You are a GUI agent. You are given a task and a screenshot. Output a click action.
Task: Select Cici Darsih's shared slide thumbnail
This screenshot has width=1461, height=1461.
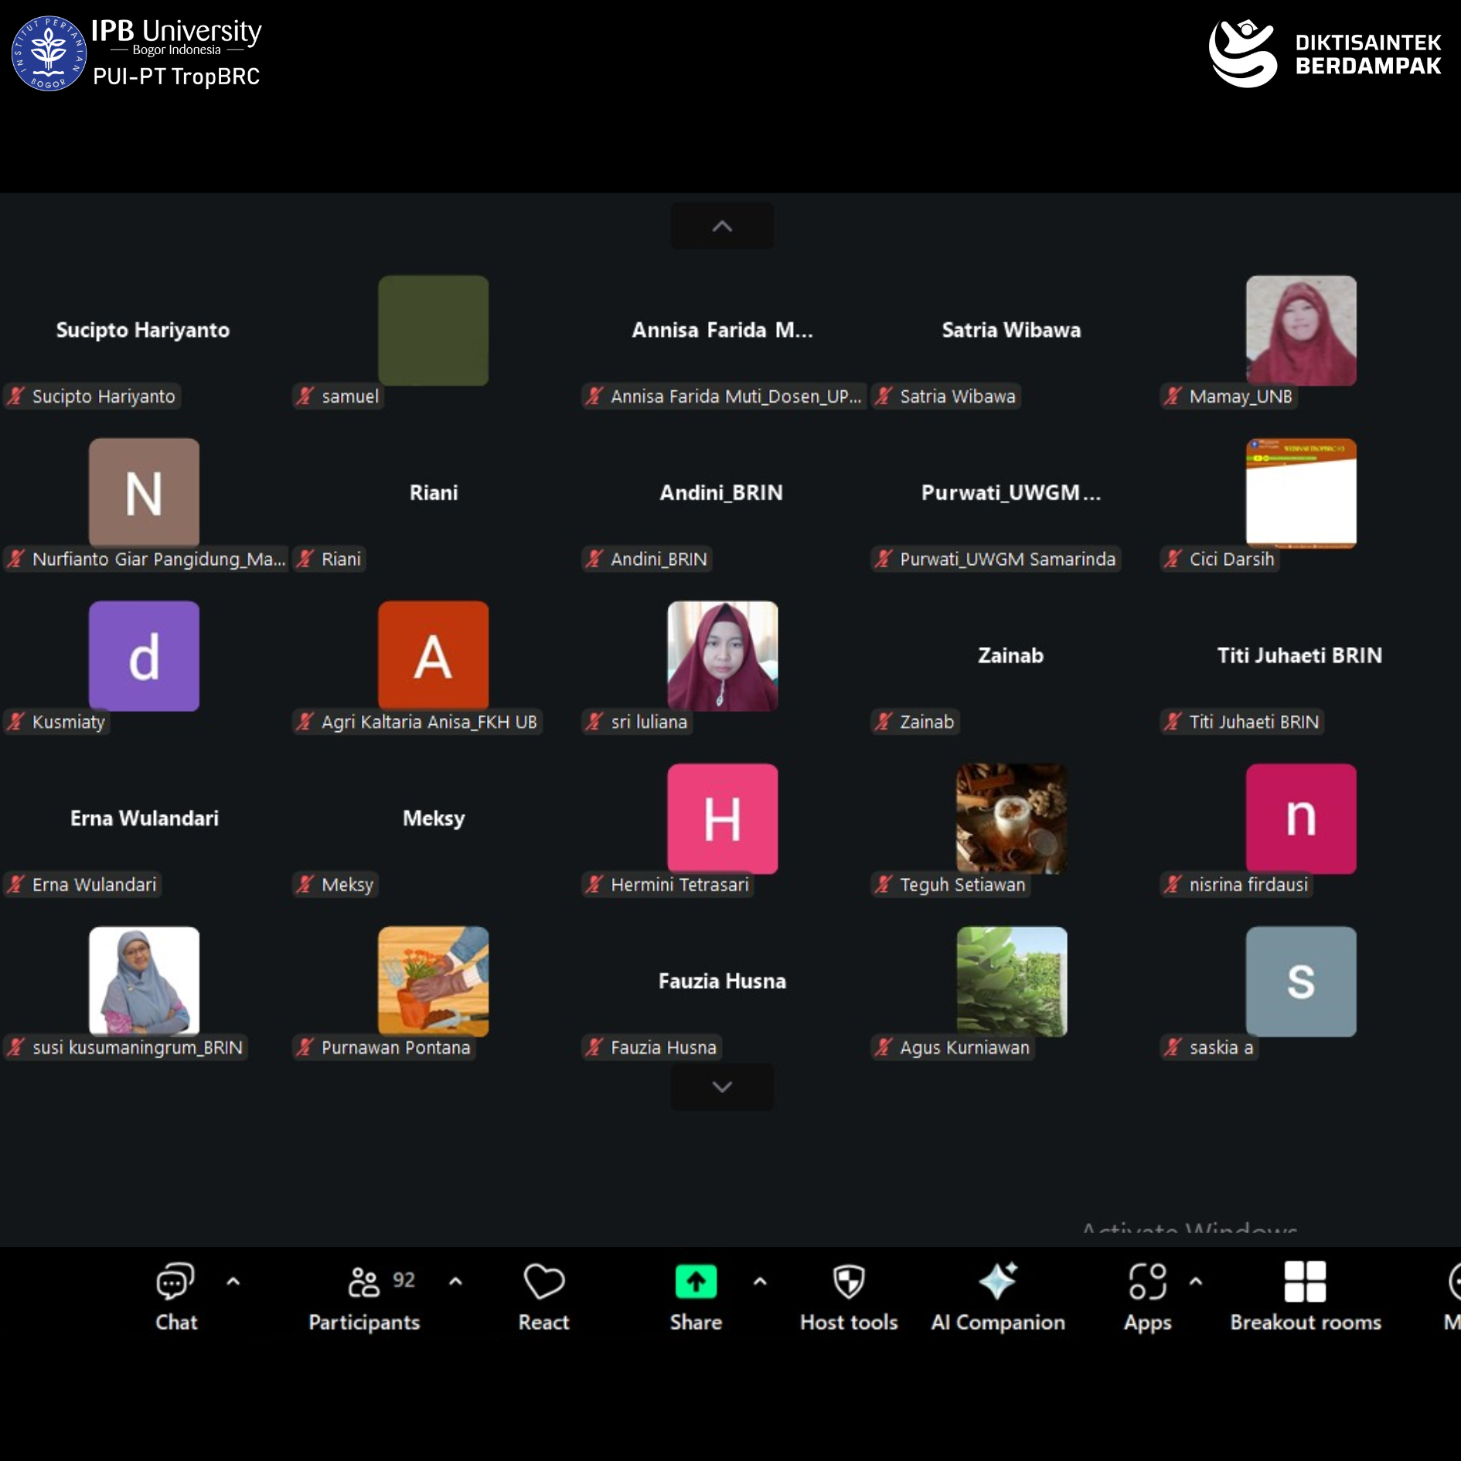coord(1301,492)
